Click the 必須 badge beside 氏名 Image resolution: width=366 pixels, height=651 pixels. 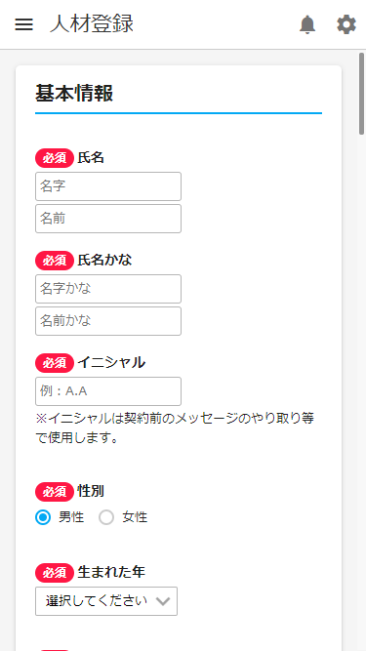[x=55, y=158]
